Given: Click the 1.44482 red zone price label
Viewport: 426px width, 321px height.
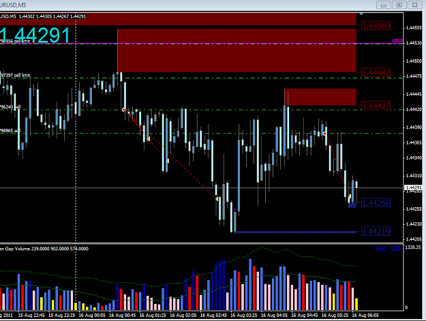Looking at the screenshot, I should coord(376,72).
